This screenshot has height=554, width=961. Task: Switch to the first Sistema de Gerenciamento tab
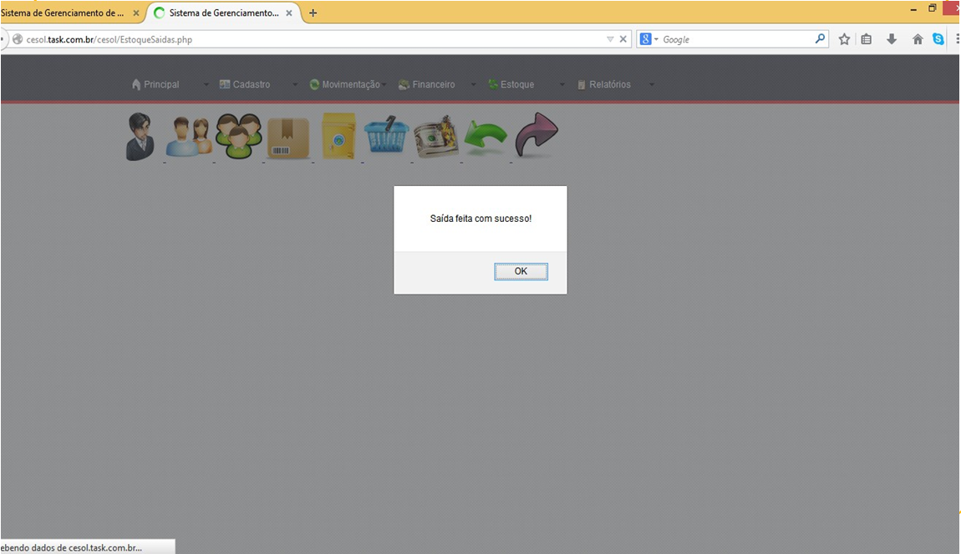tap(64, 13)
